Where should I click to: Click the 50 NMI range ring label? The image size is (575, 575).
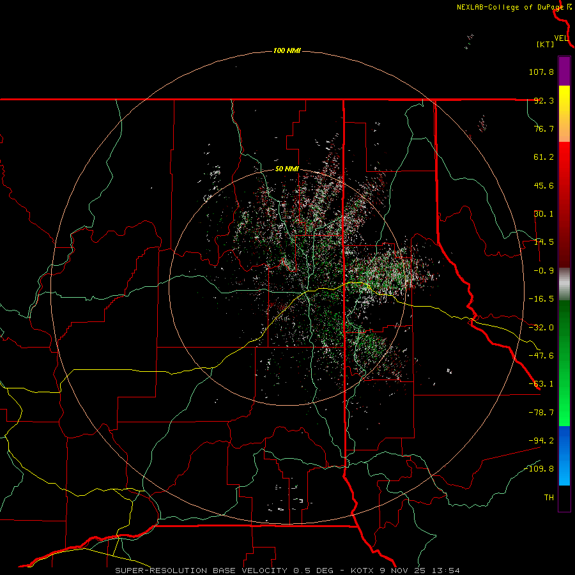point(287,169)
